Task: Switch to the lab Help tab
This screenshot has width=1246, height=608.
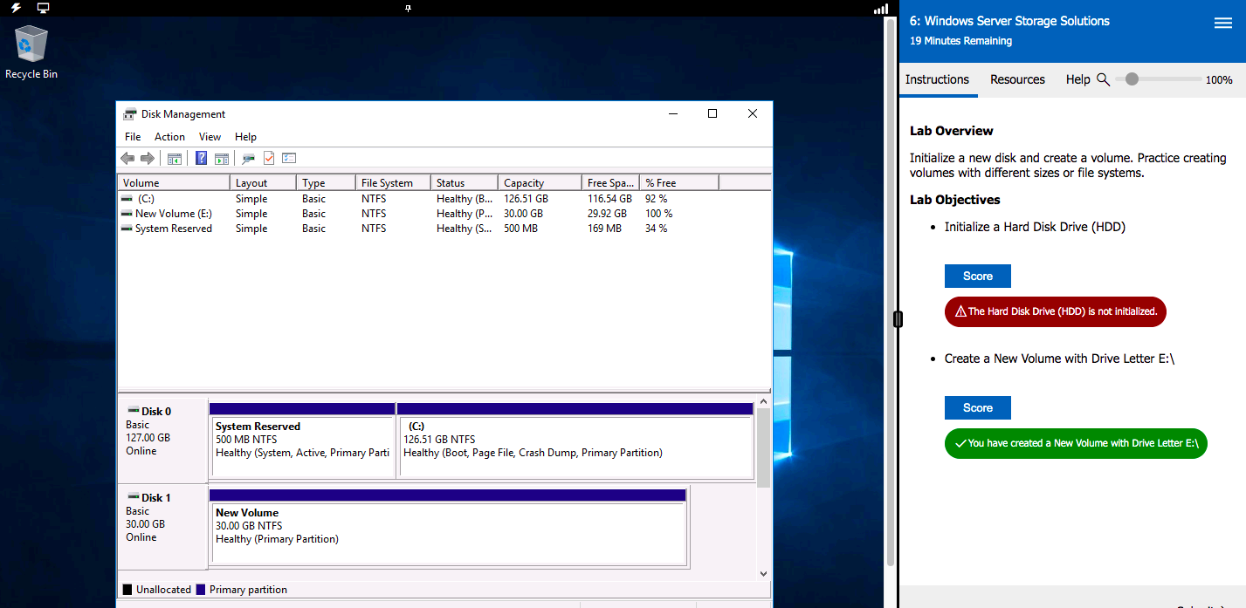Action: click(x=1077, y=79)
